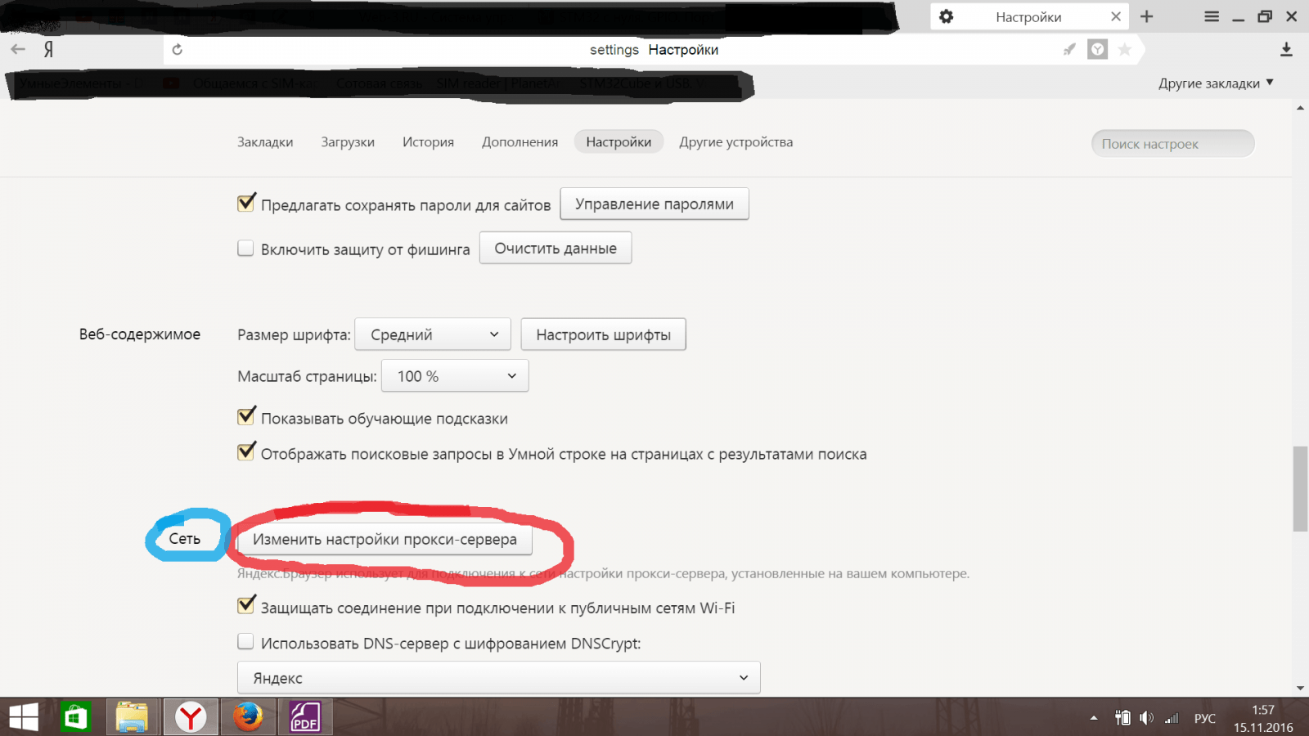Click the network signal tray icon
This screenshot has height=736, width=1309.
click(1172, 718)
